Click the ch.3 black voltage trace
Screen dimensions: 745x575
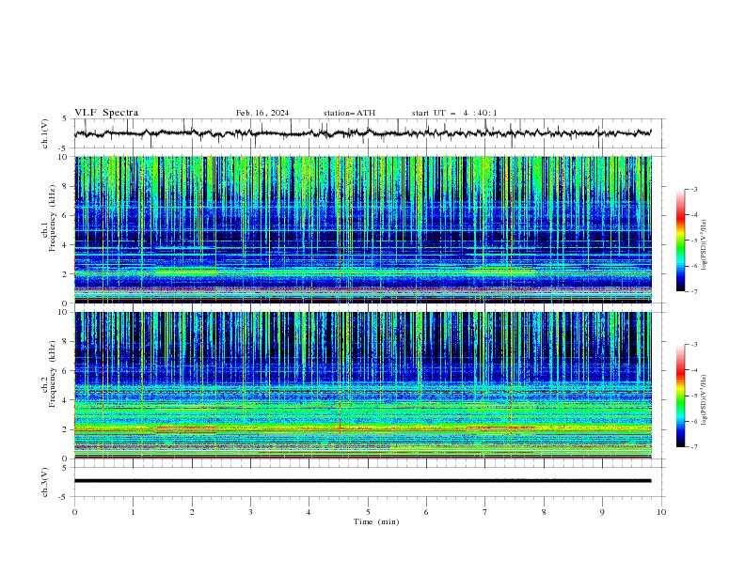(x=362, y=481)
